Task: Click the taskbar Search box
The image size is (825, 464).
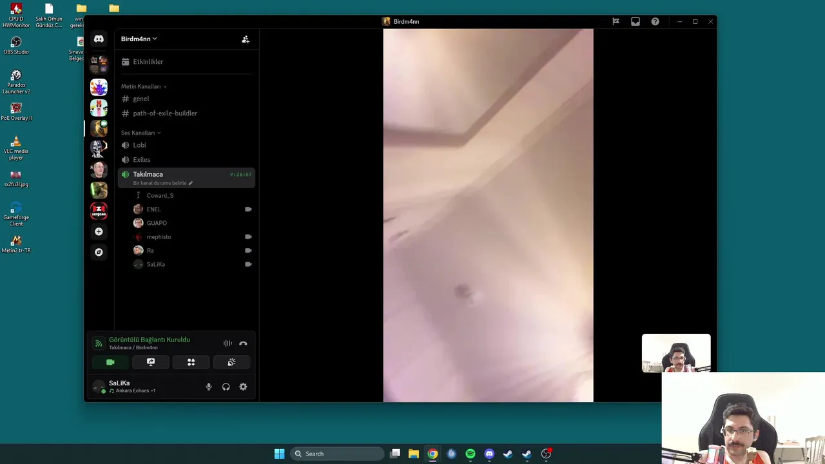Action: tap(336, 454)
